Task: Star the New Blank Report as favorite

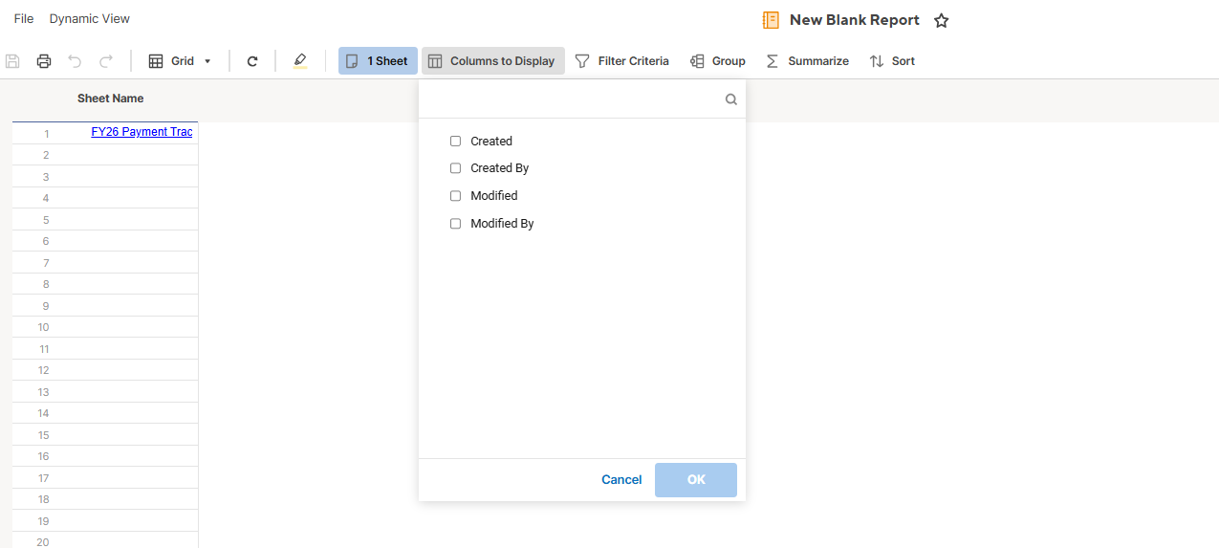Action: (x=942, y=20)
